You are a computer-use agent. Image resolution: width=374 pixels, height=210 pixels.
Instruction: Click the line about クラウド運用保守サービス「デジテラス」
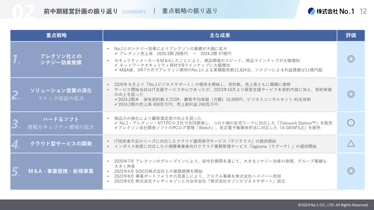[x=195, y=141]
